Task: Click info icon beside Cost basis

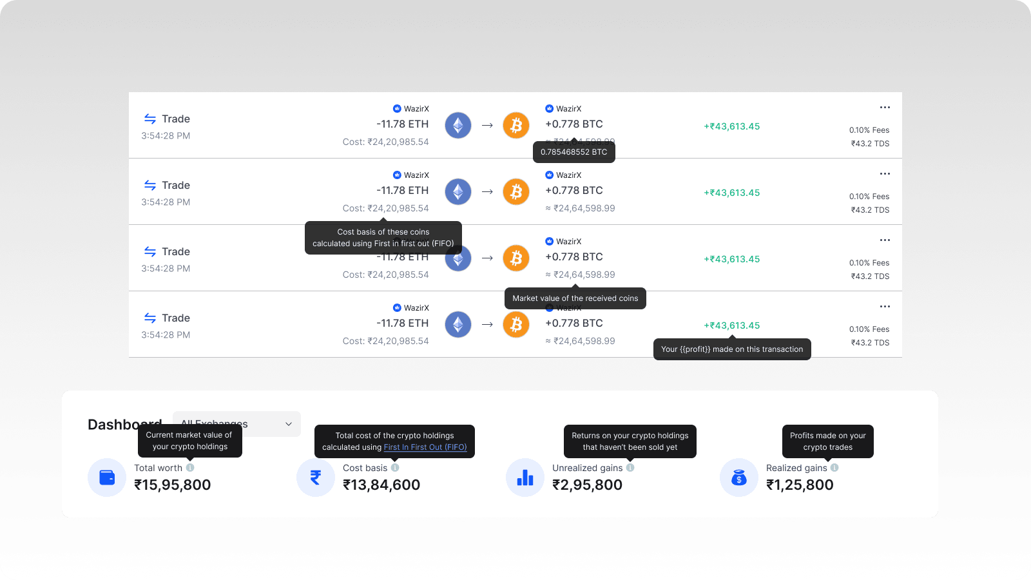Action: pos(395,468)
